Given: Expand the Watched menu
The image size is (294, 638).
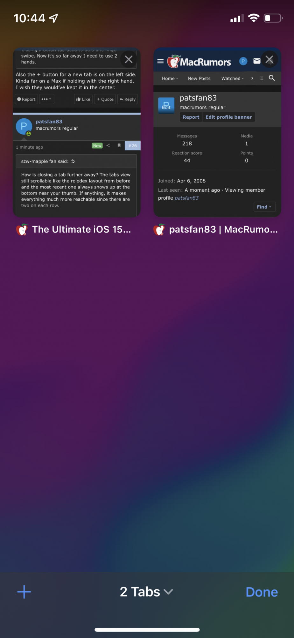Looking at the screenshot, I should click(233, 78).
